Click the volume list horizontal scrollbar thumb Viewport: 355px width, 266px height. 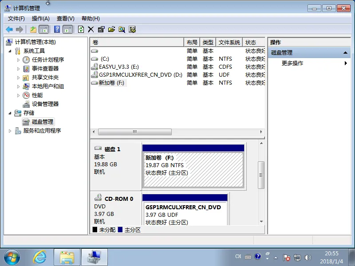point(135,132)
